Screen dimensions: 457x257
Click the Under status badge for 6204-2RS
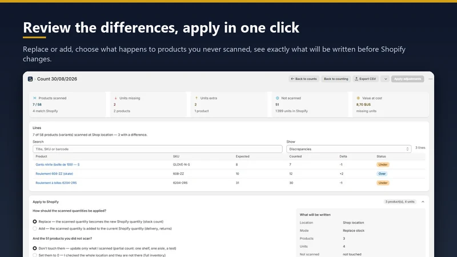tap(383, 183)
